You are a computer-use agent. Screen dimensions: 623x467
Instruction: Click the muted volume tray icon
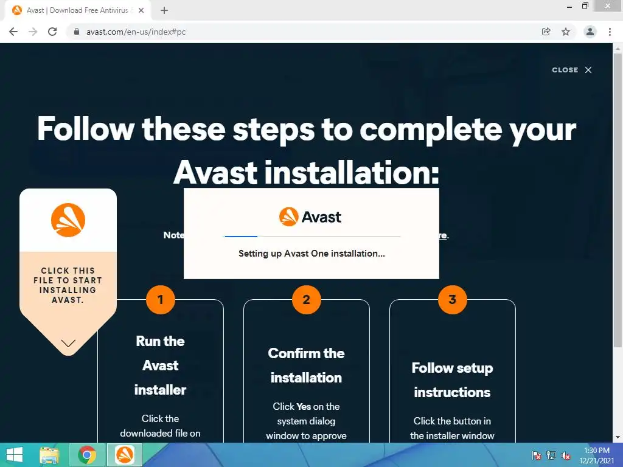coord(566,455)
